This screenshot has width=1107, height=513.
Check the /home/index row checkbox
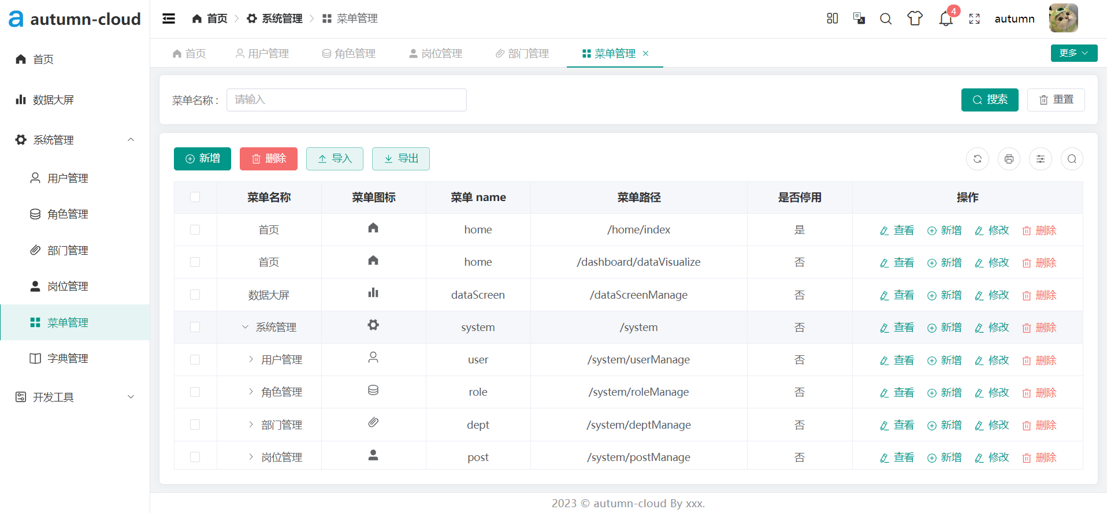195,229
